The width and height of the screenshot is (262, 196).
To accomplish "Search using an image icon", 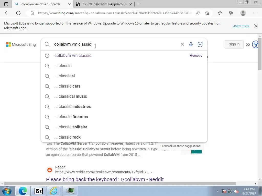I will click(x=200, y=44).
